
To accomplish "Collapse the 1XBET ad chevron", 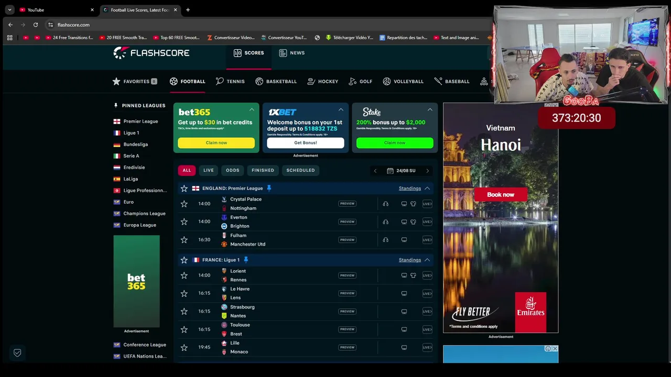I will tap(341, 110).
